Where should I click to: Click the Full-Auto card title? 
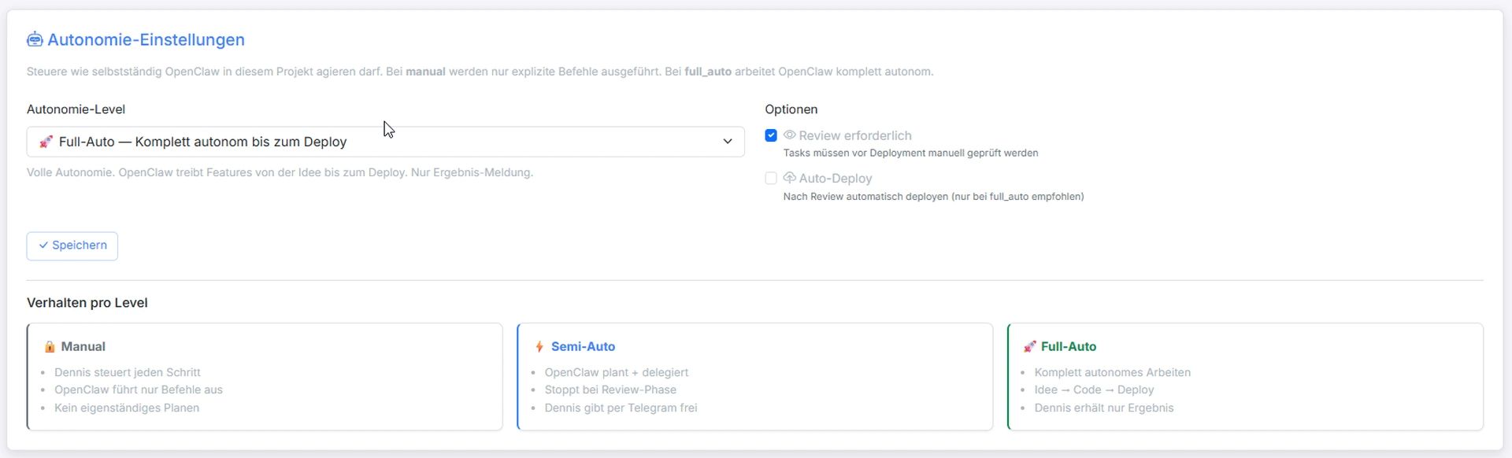click(1069, 347)
